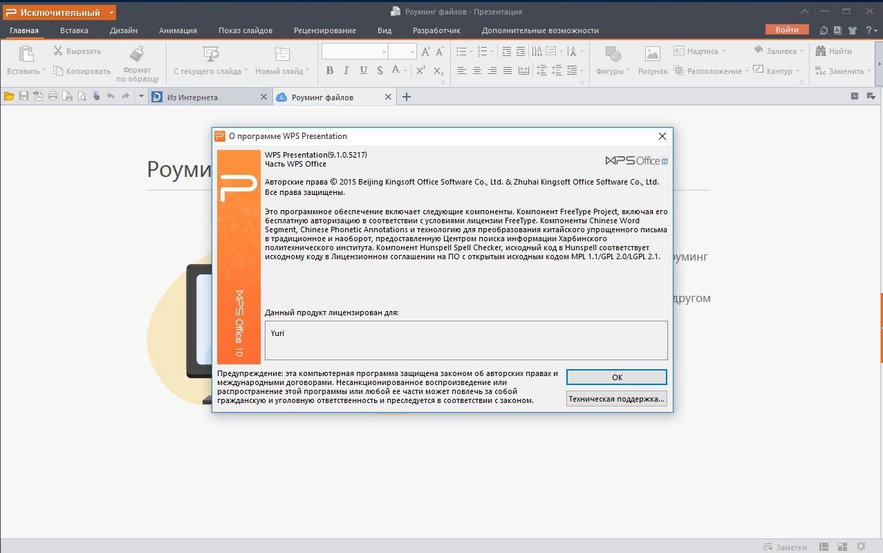This screenshot has width=883, height=553.
Task: Insert a Picture (Рисунок)
Action: pyautogui.click(x=653, y=54)
